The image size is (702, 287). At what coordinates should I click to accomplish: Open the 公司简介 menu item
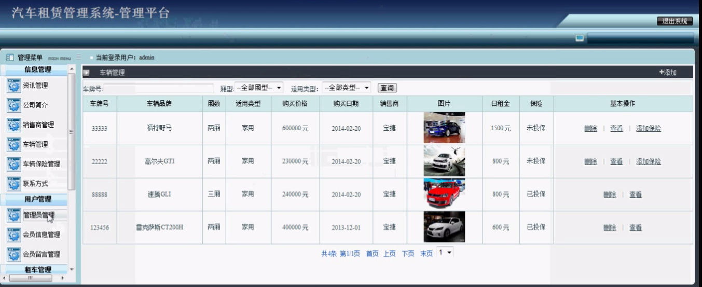pos(35,105)
